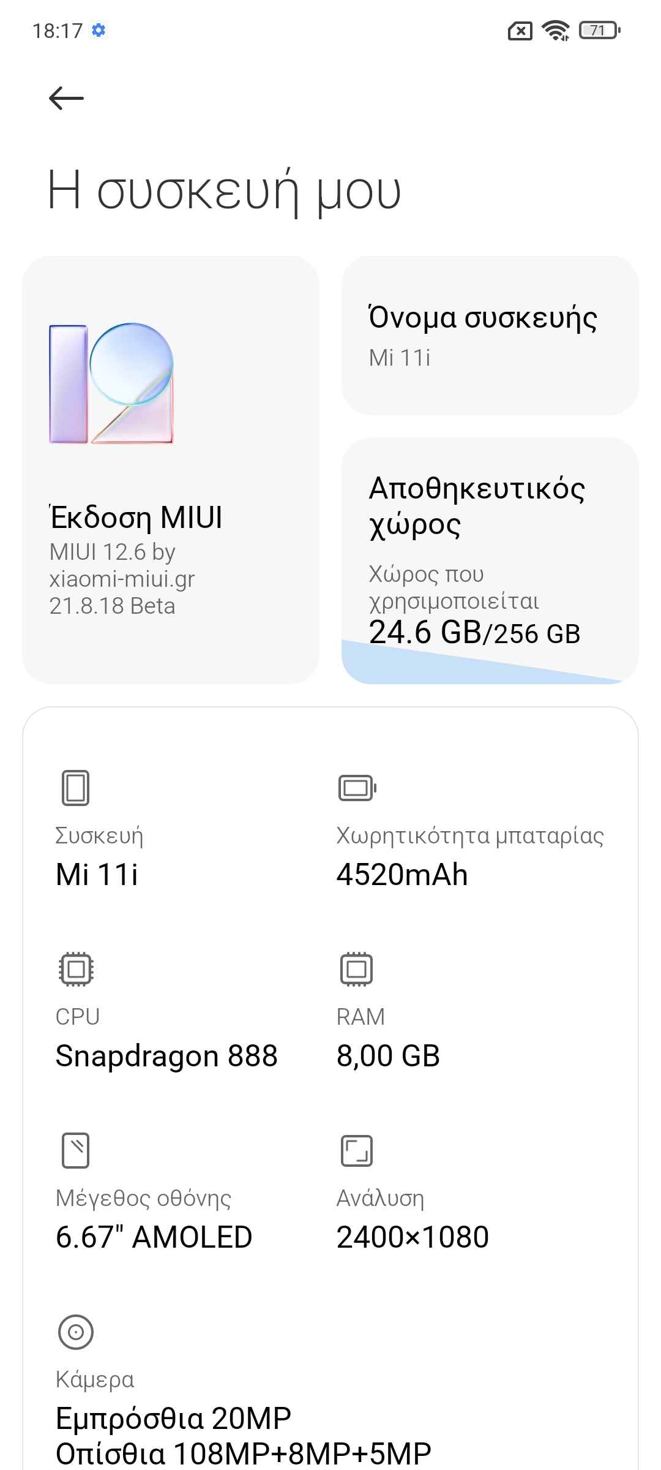Tap the Wi-Fi status icon
661x1470 pixels.
click(556, 30)
